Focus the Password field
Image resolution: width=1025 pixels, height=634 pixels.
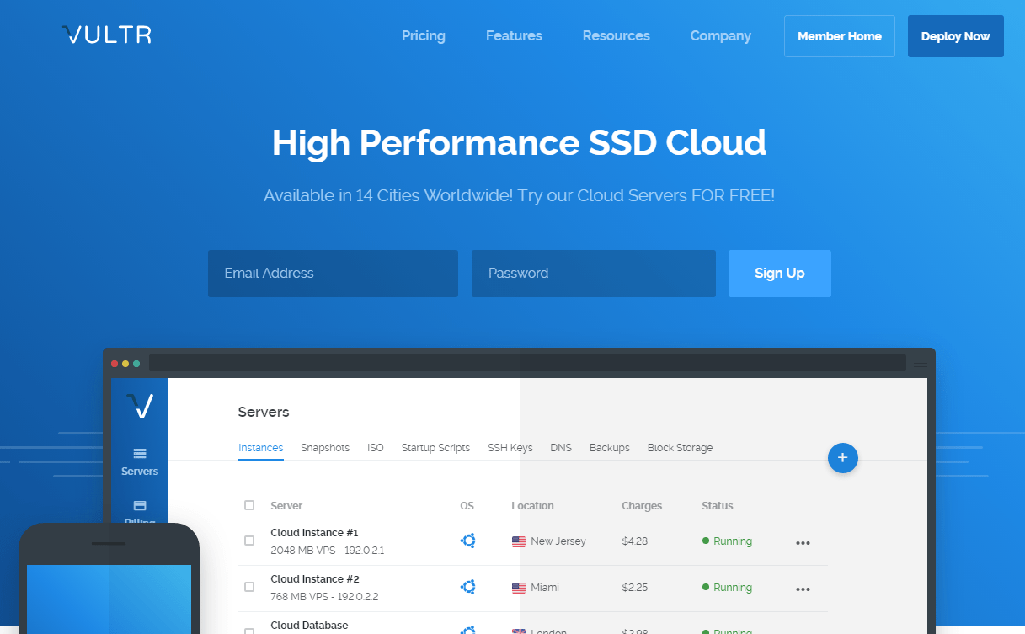tap(594, 274)
